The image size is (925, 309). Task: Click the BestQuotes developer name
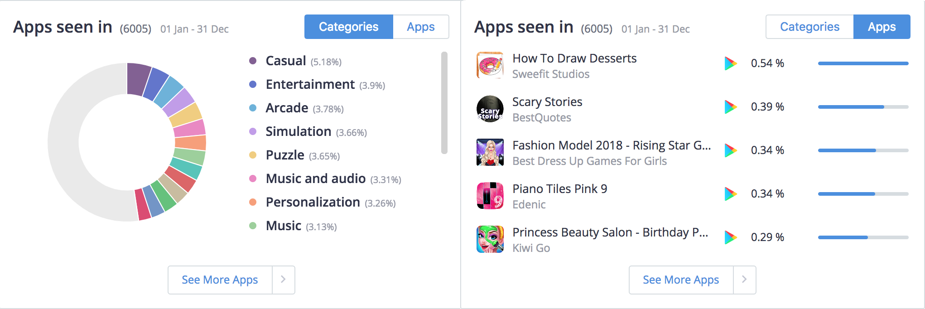pos(542,117)
